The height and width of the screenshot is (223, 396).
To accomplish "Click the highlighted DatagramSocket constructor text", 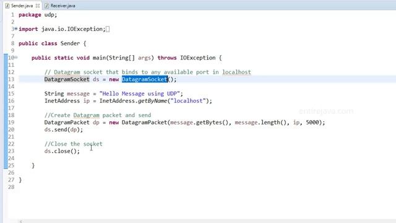I will point(144,79).
